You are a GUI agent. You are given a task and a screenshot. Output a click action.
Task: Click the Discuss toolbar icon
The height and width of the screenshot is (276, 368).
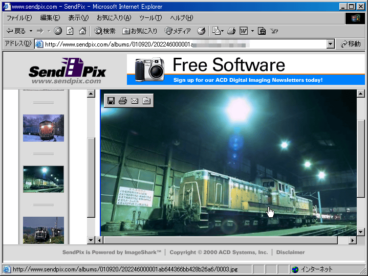(x=262, y=31)
